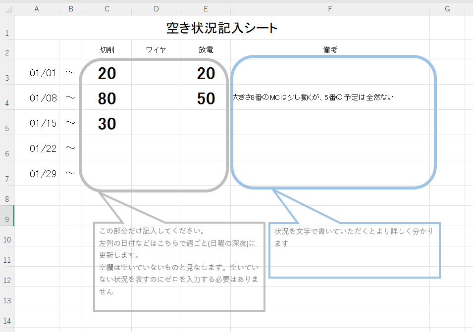Screen dimensions: 473x332
Task: Select the 01/15 date cell
Action: [43, 123]
